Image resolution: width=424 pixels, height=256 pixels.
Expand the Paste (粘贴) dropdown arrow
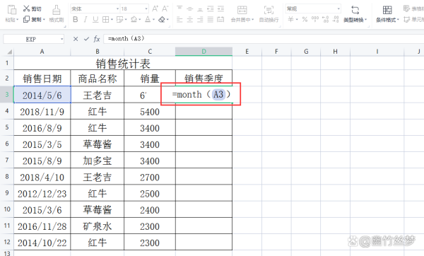18,20
